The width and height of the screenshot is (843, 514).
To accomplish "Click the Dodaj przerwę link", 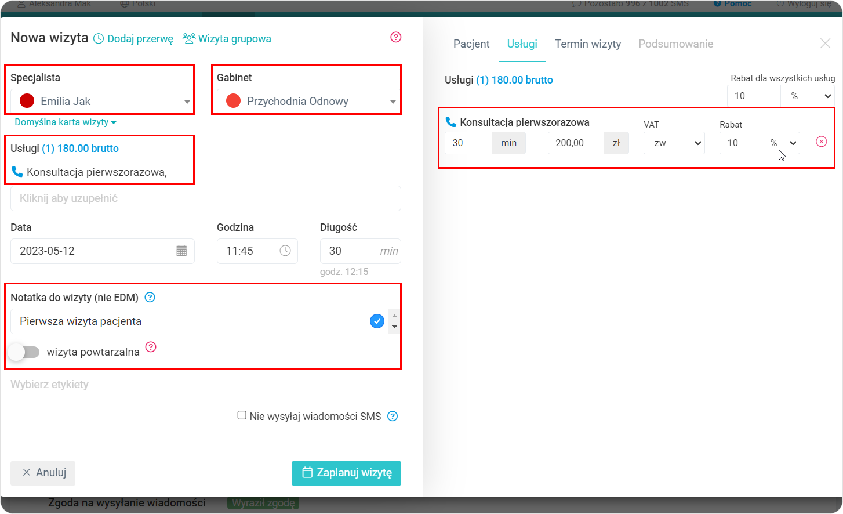I will 133,39.
